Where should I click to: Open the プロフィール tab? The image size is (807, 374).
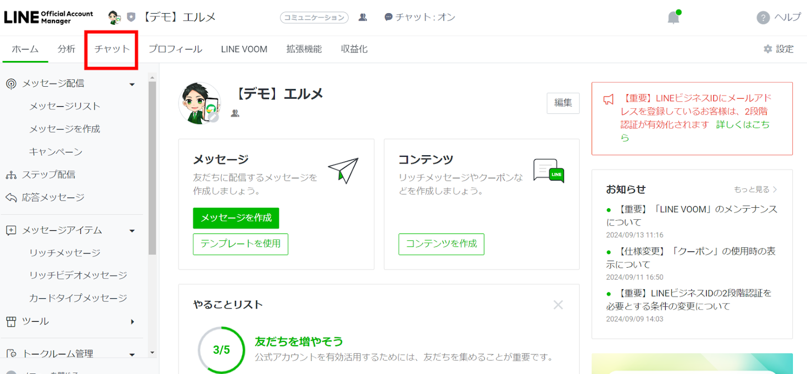tap(176, 49)
